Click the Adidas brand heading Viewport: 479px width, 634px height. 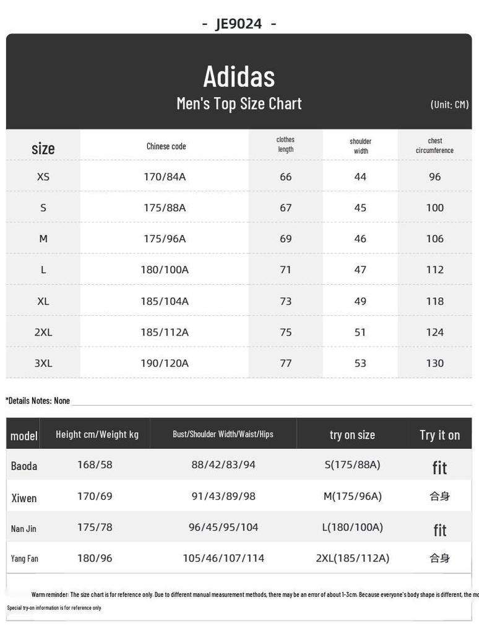239,77
